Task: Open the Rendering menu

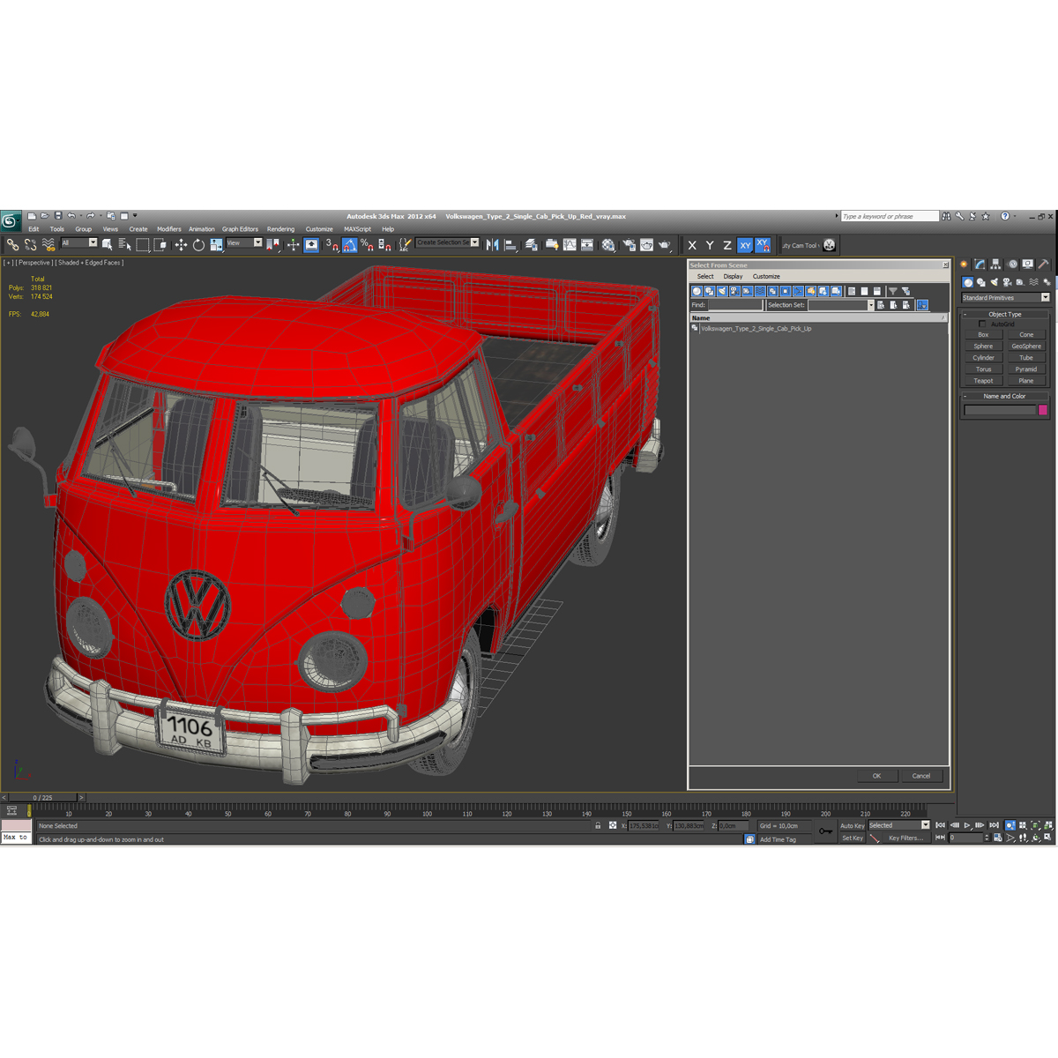Action: (280, 229)
